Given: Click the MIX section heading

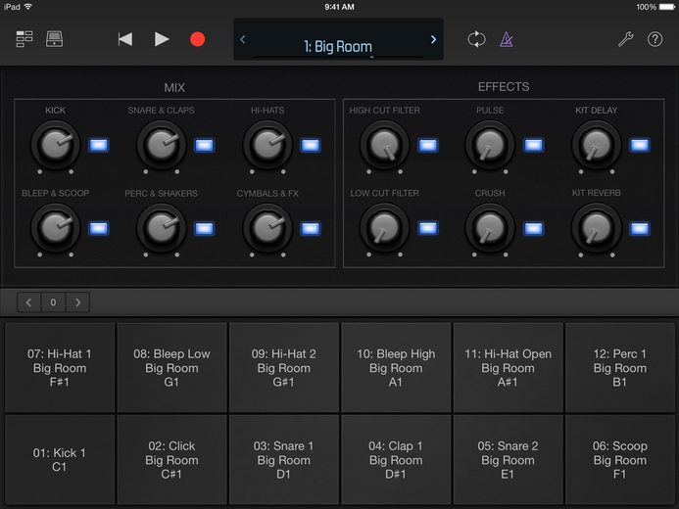Looking at the screenshot, I should pos(174,88).
